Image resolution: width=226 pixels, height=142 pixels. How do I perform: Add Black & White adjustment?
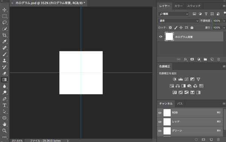coord(183,86)
